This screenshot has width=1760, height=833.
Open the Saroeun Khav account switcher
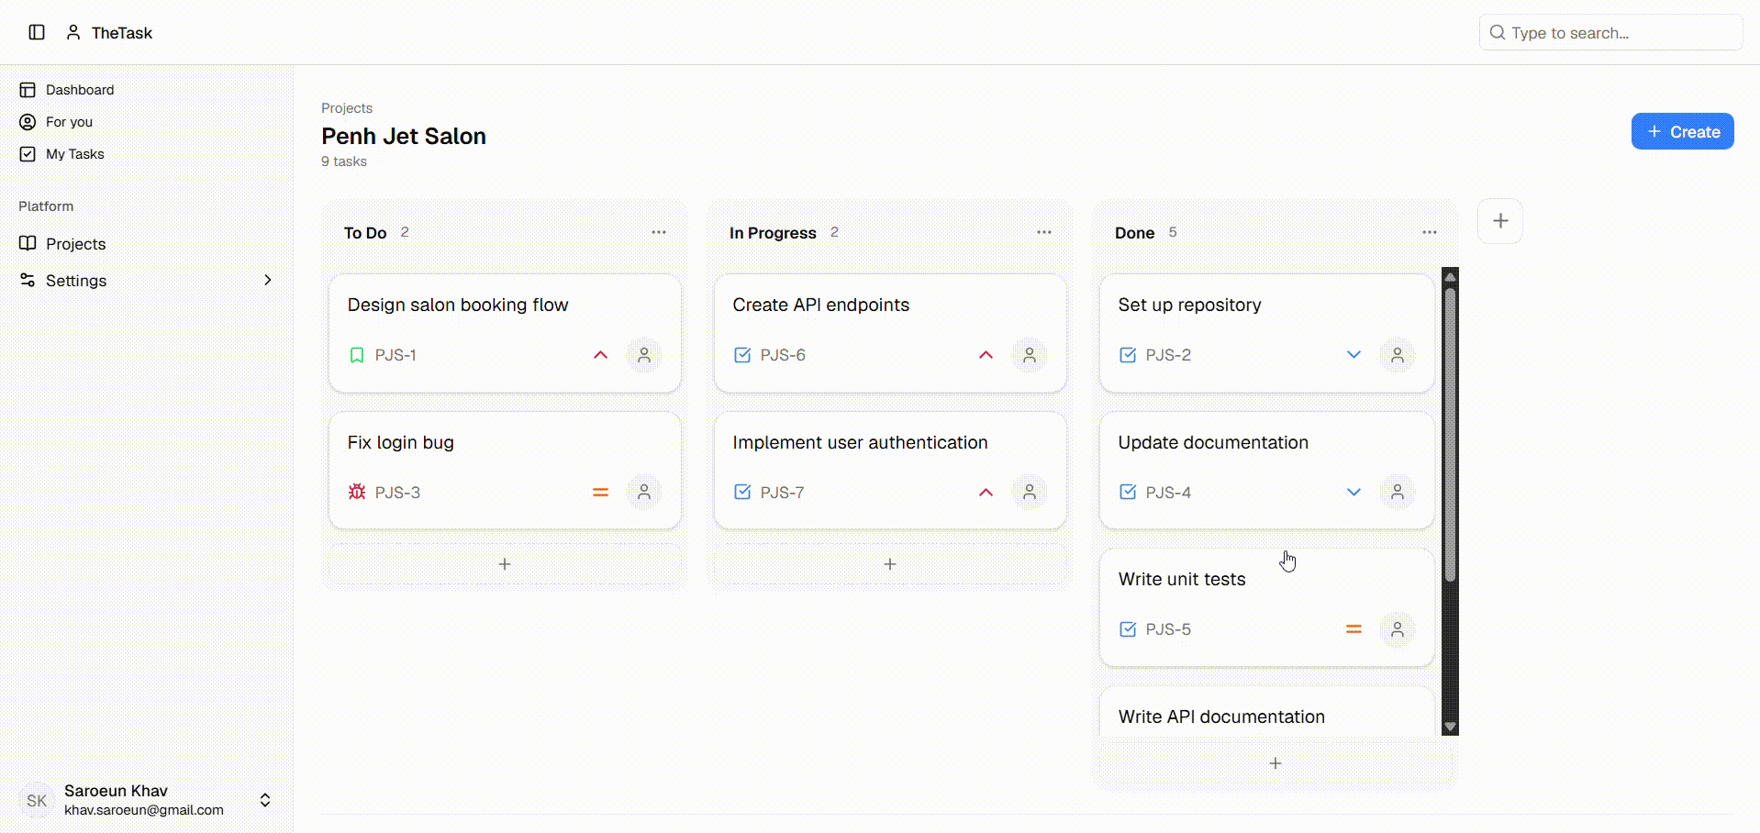pos(265,800)
